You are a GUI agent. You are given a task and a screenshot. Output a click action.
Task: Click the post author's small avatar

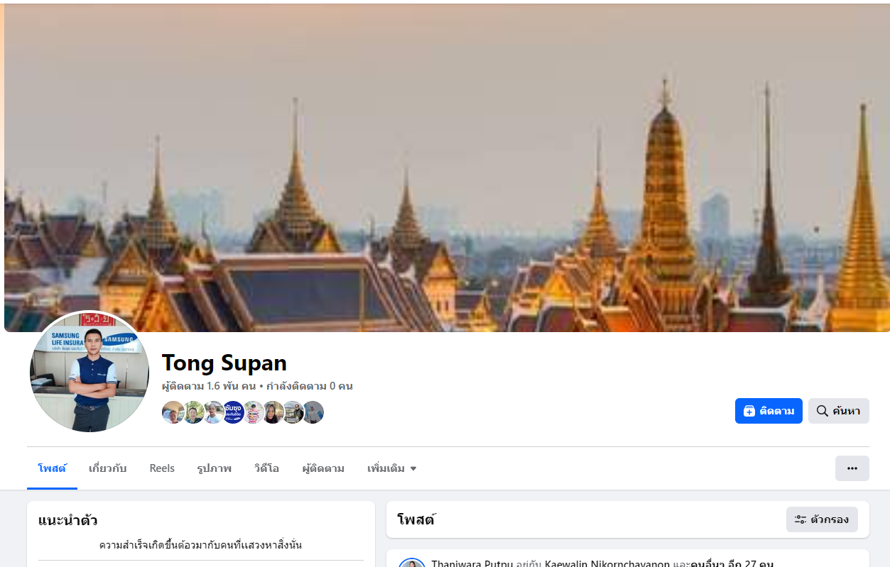coord(412,563)
